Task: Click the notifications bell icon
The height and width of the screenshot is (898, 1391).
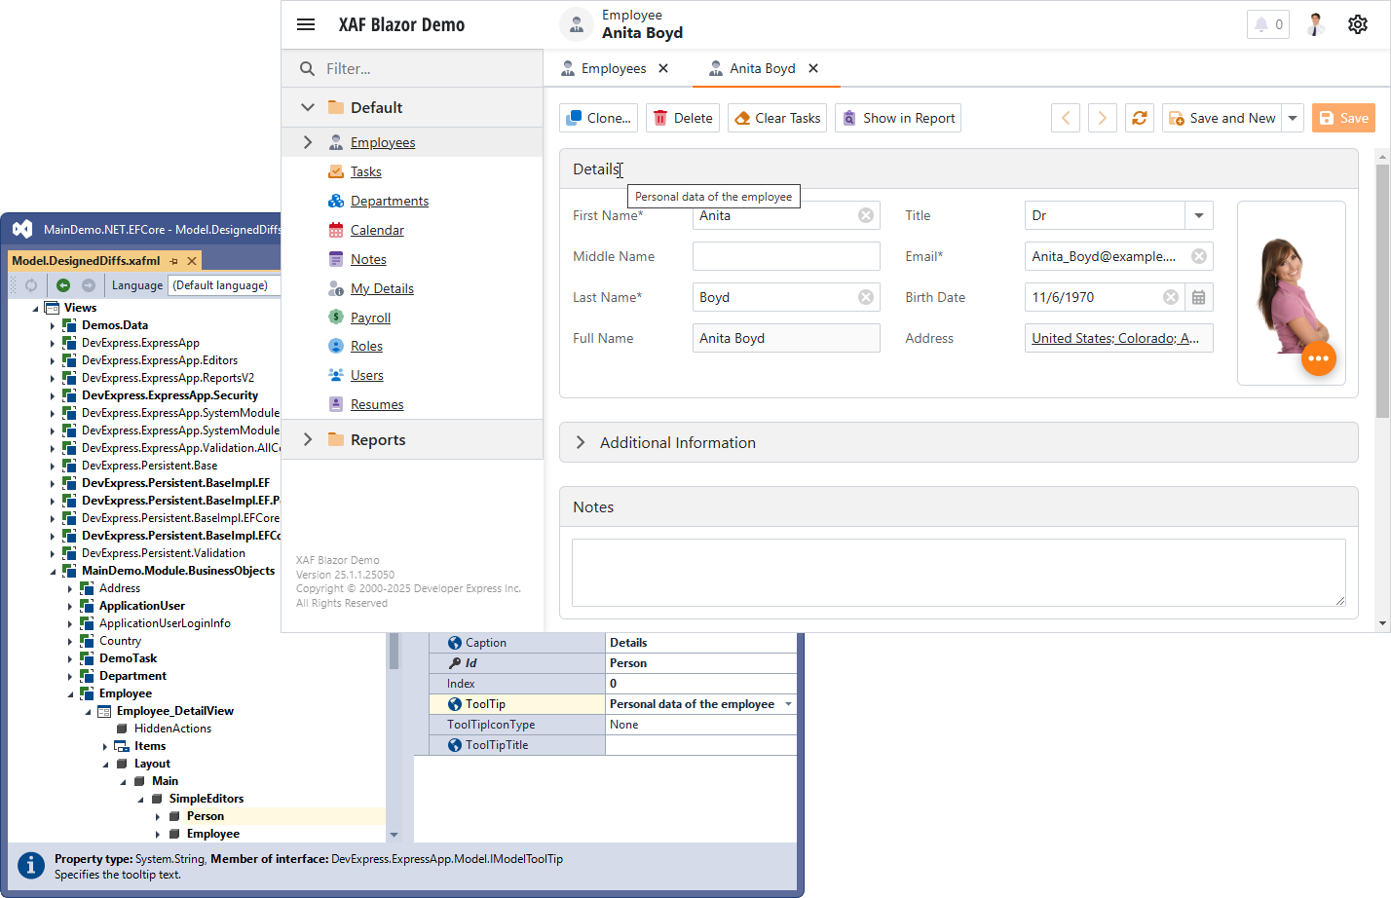Action: (x=1267, y=24)
